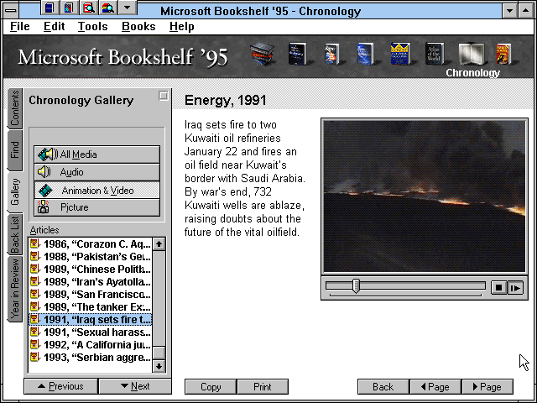
Task: Switch to the Back List side tab
Action: (x=15, y=235)
